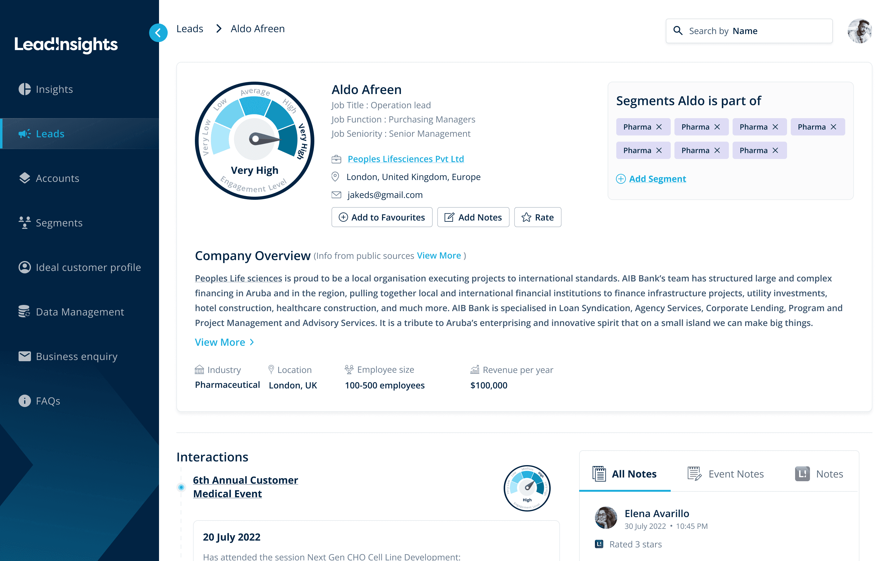Click the Pharmaceutical industry value

point(228,385)
